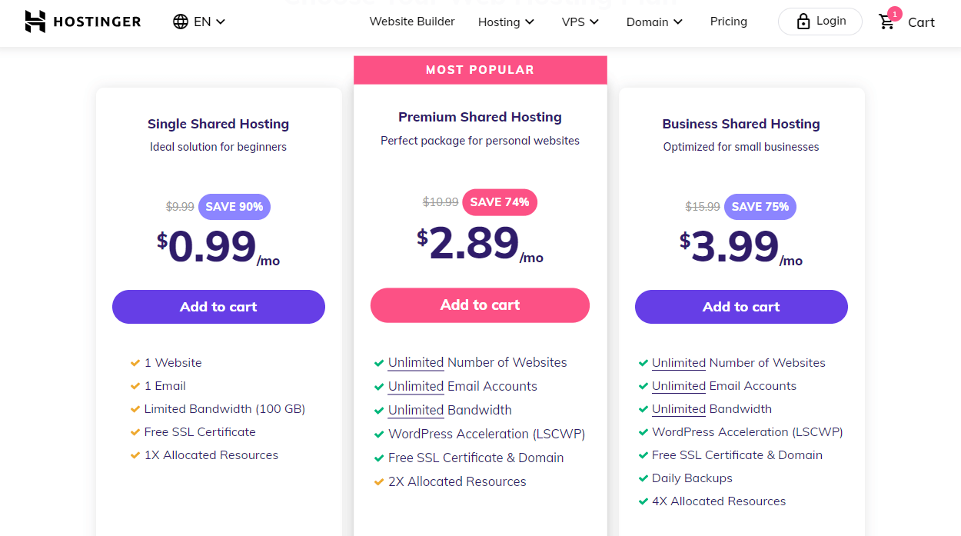Screen dimensions: 961x536
Task: Click the orange checkmark next to 1 Website
Action: [135, 363]
